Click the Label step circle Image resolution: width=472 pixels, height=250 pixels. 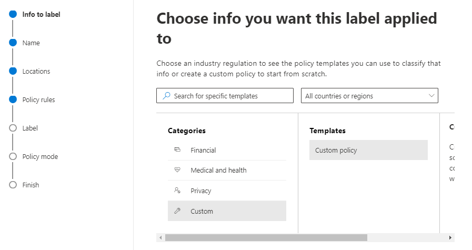click(x=13, y=128)
